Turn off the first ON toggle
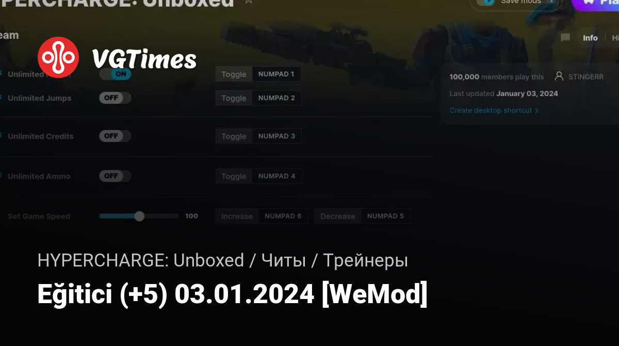Viewport: 619px width, 346px height. [x=115, y=74]
